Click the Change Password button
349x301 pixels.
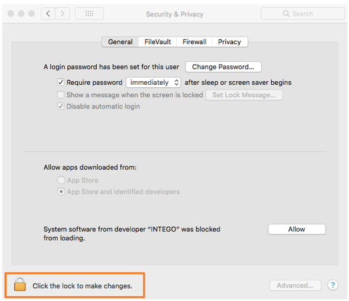point(223,67)
